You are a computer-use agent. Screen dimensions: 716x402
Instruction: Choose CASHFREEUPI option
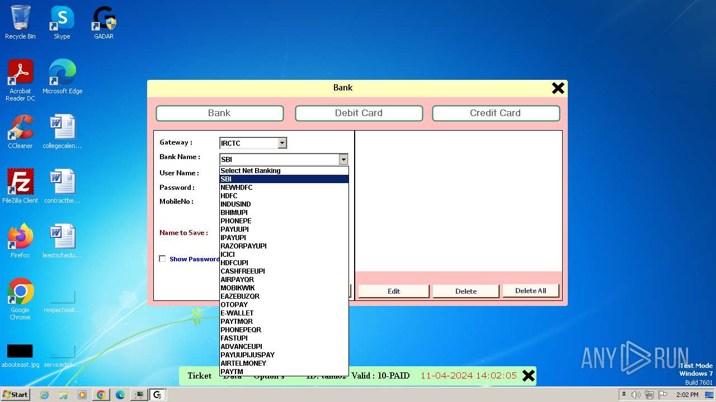point(284,271)
